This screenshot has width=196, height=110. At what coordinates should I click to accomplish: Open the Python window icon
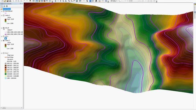47,1
